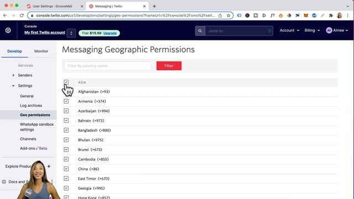The width and height of the screenshot is (354, 199).
Task: Click the f? extension icon
Action: point(273,15)
